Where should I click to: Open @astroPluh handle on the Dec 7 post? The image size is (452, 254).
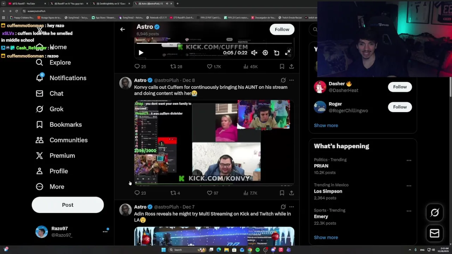[x=166, y=207]
